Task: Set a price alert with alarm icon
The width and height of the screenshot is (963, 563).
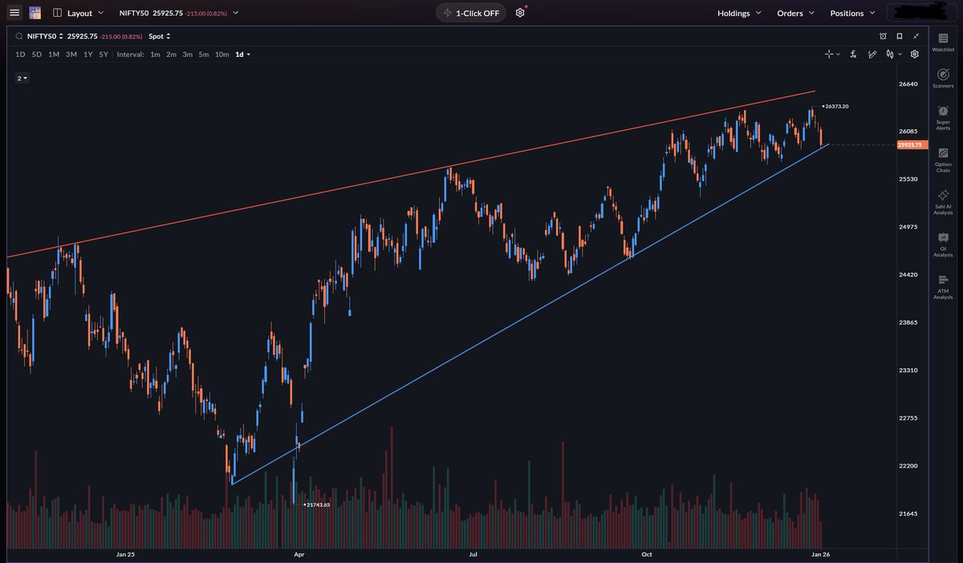Action: click(883, 36)
